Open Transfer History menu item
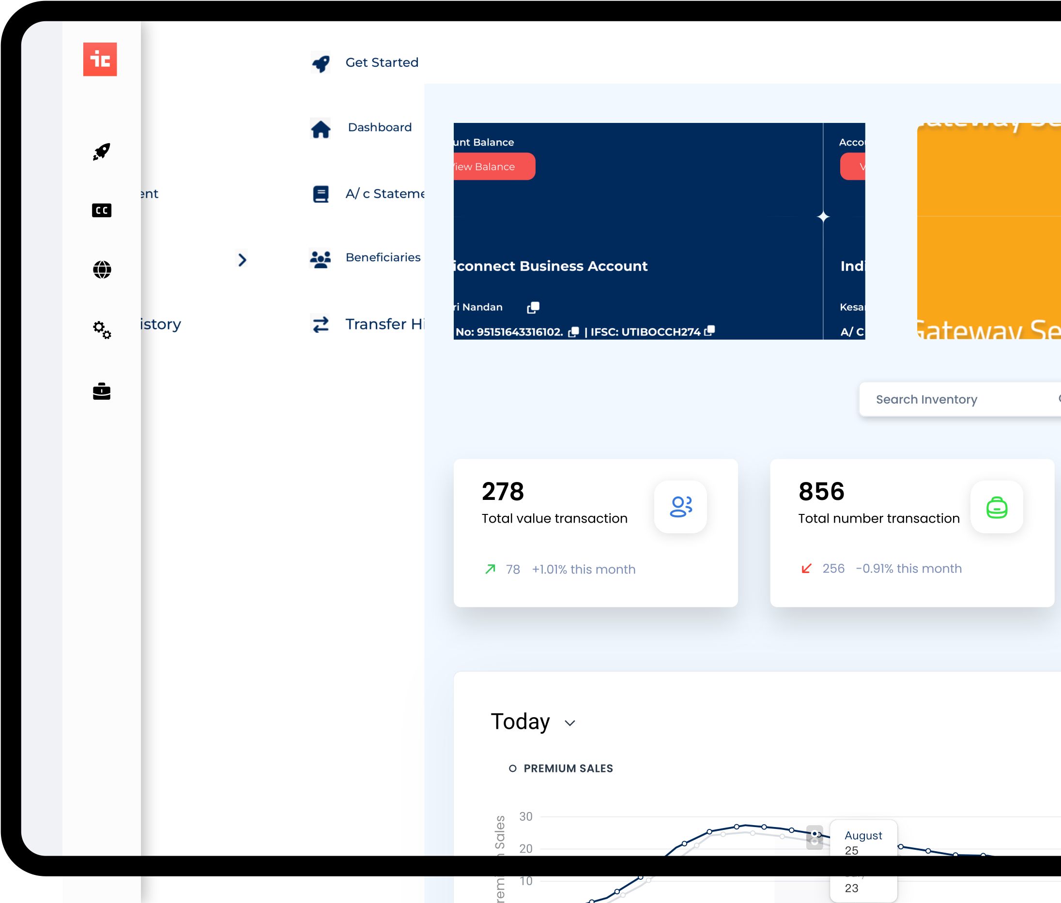The image size is (1061, 903). coord(385,324)
